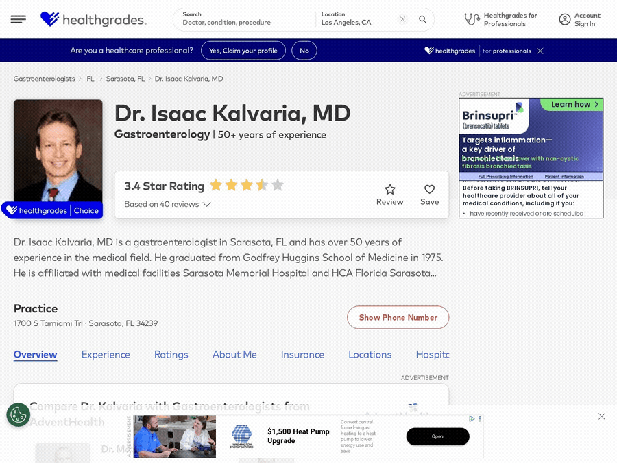Close the bottom heat pump ad
The image size is (617, 463).
[x=602, y=416]
